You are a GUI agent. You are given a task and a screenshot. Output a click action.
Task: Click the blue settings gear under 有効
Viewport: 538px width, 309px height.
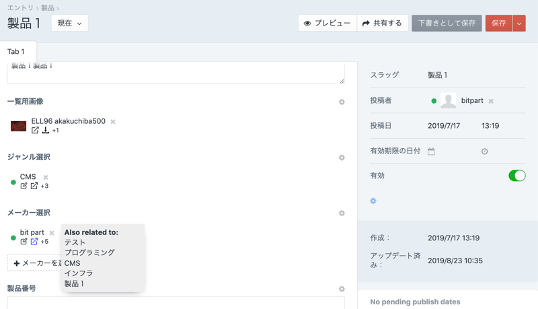pos(373,201)
